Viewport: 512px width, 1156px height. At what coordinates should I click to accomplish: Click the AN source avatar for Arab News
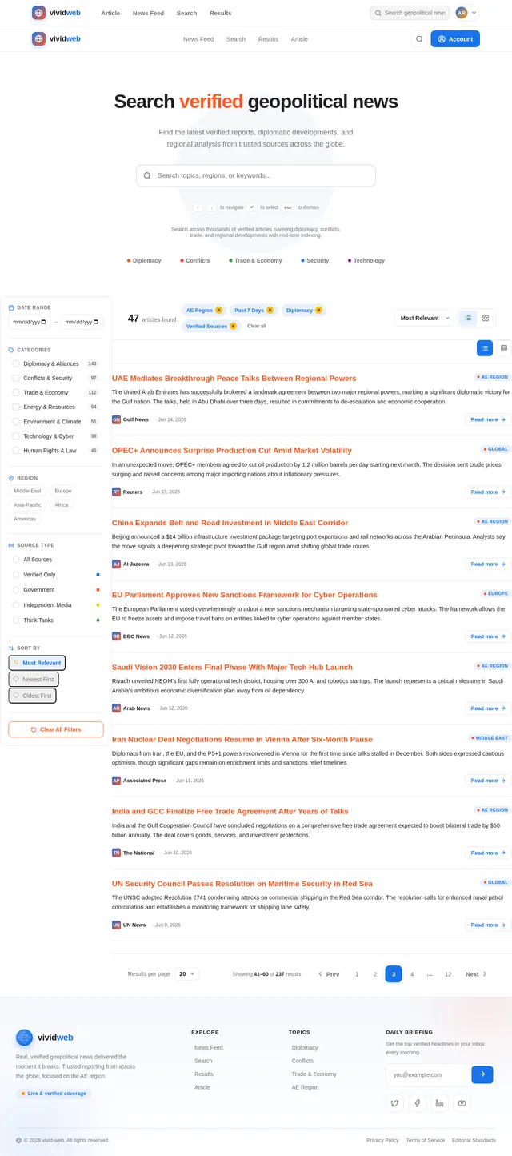click(116, 708)
